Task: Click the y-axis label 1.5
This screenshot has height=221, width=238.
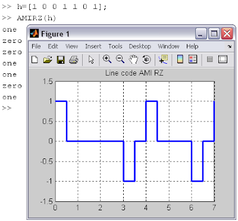Action: pos(48,81)
